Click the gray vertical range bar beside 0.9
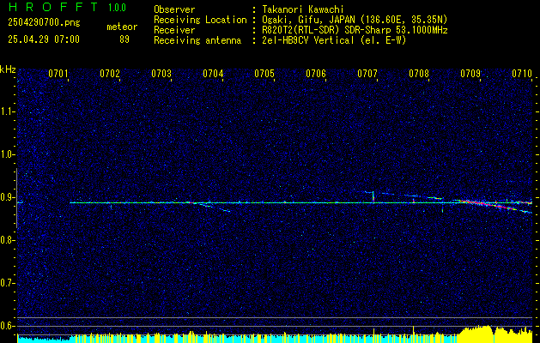The height and width of the screenshot is (343, 540). tap(17, 198)
